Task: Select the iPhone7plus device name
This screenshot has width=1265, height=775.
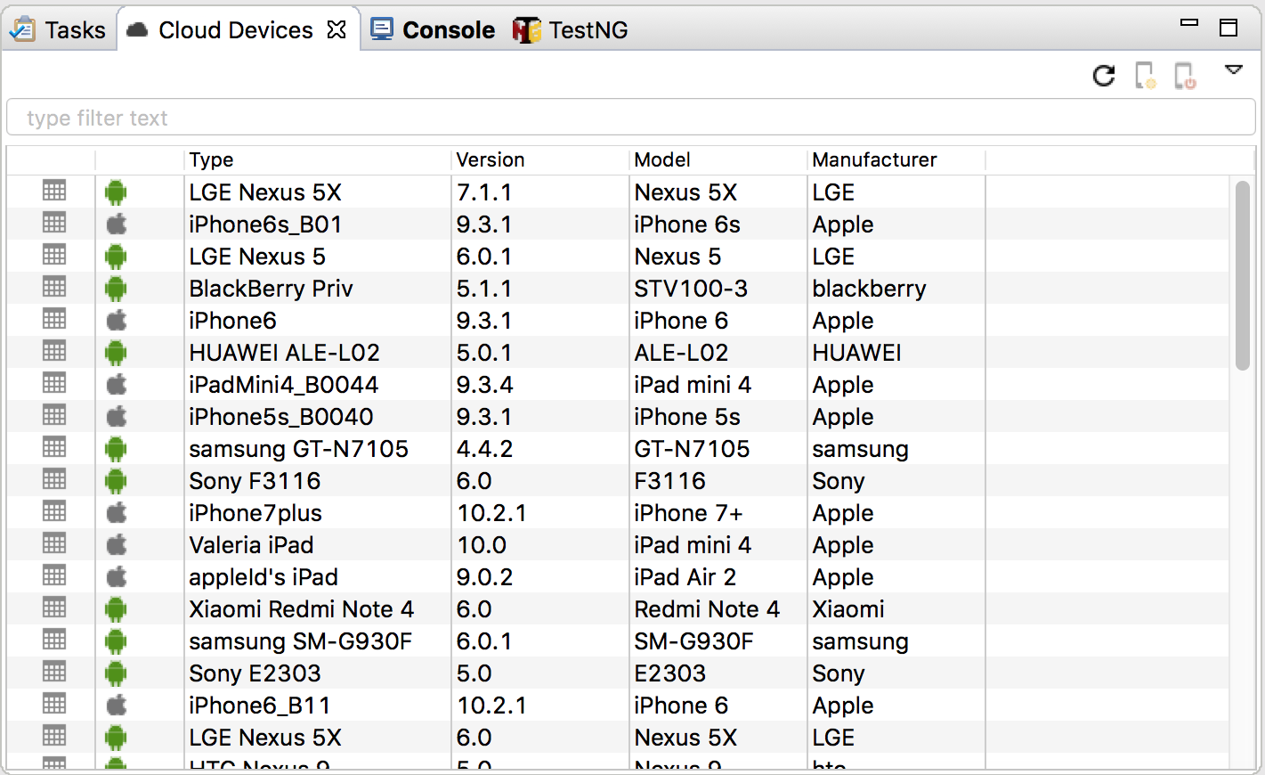Action: [255, 513]
